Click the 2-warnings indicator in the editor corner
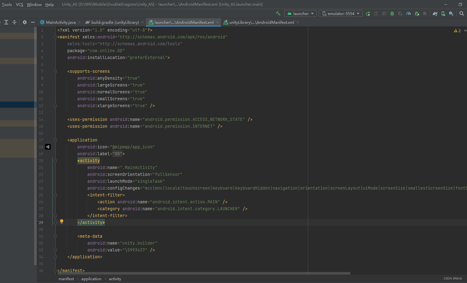 pyautogui.click(x=458, y=30)
